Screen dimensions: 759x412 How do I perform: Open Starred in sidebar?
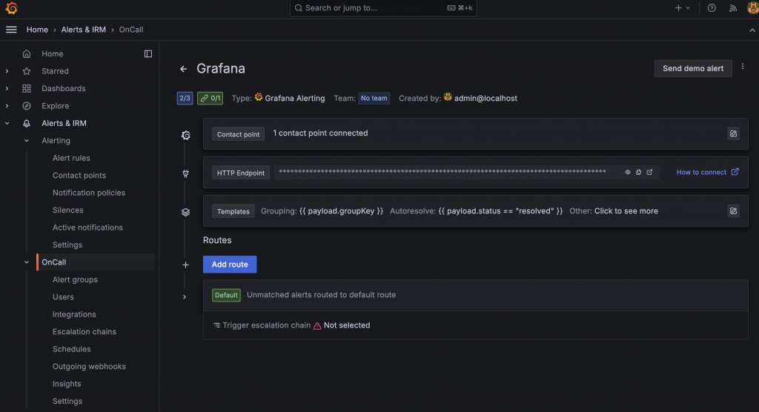coord(55,71)
